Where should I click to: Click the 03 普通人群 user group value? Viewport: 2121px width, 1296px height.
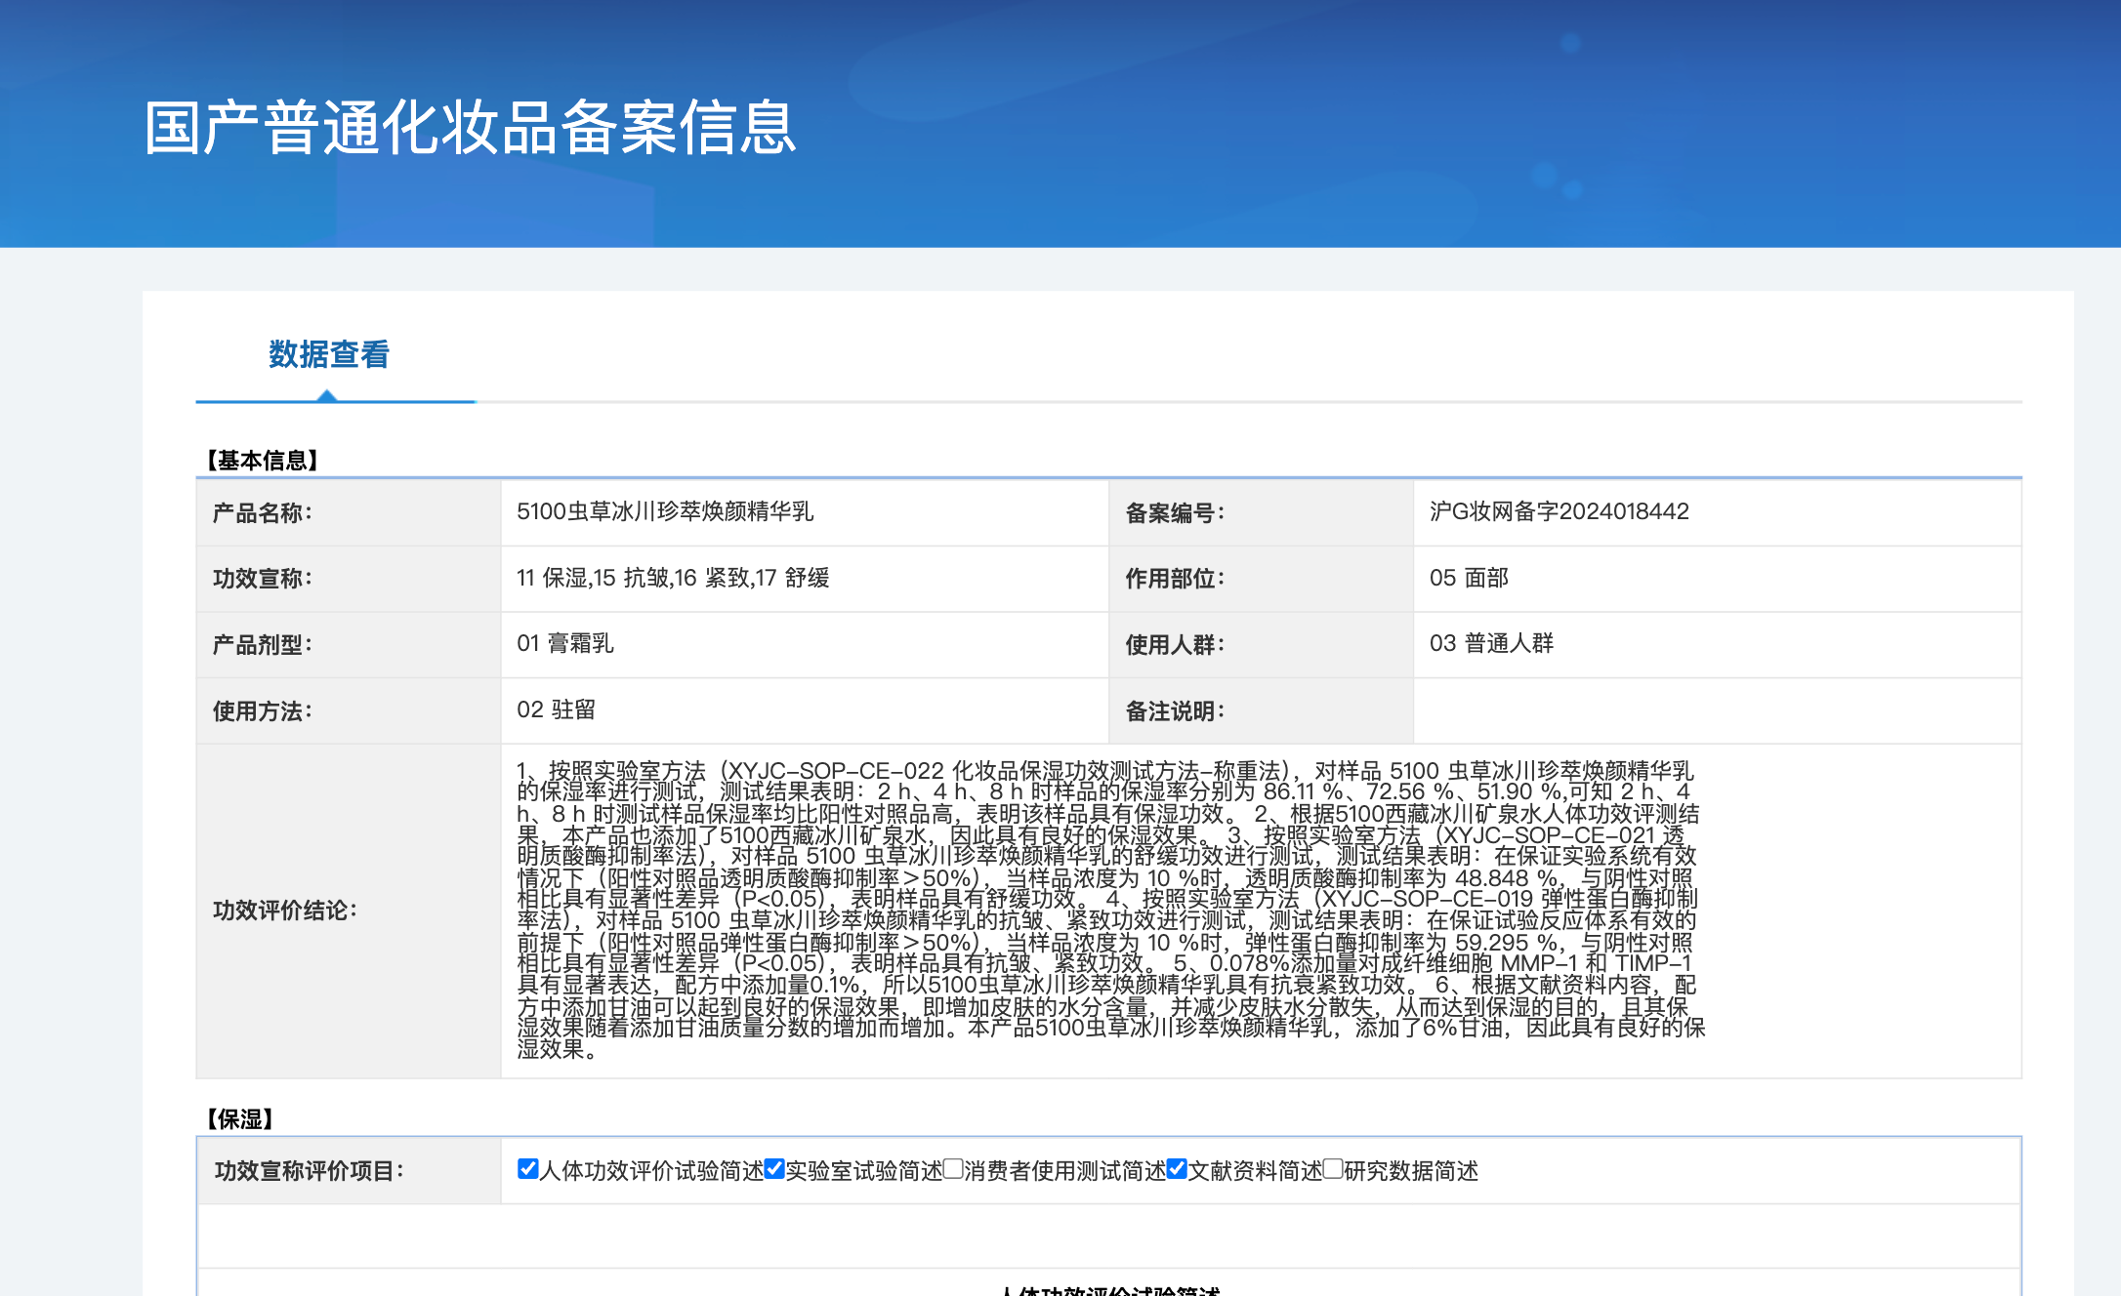(x=1490, y=643)
